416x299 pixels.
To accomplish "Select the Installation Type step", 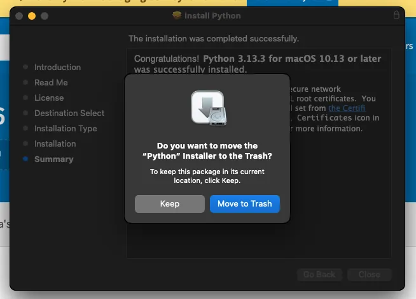I will click(66, 129).
